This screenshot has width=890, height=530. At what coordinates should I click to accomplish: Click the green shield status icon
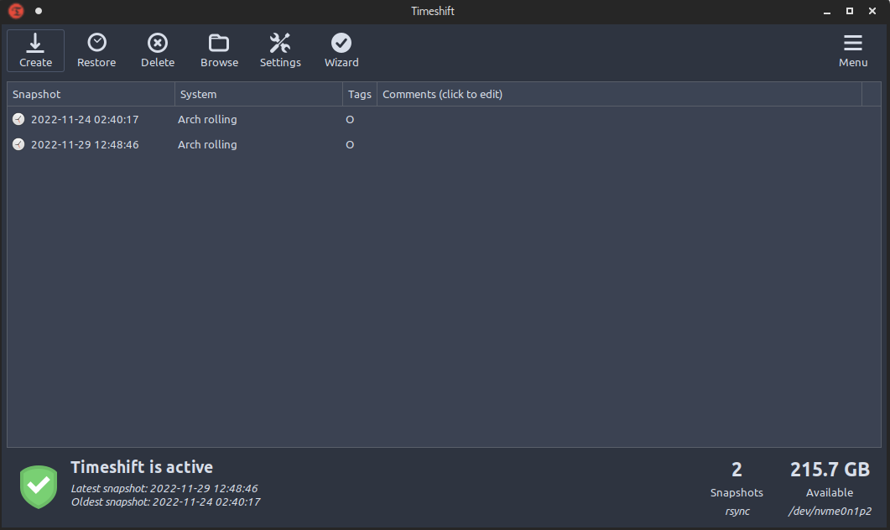pyautogui.click(x=39, y=487)
